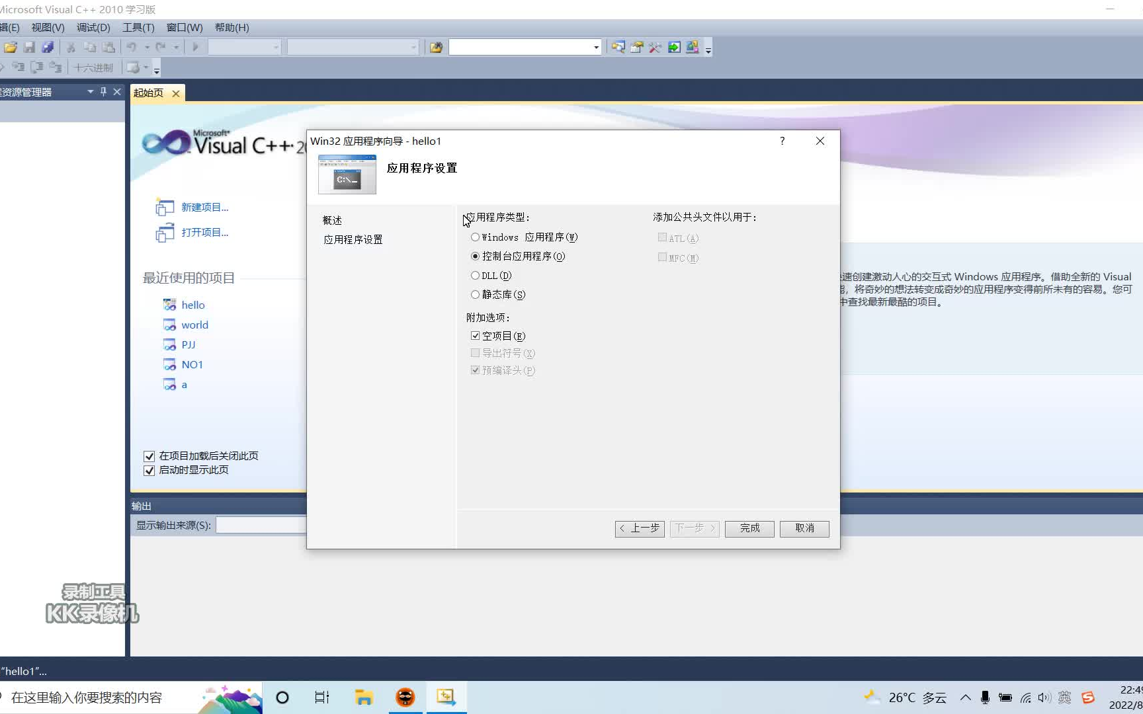Close the 起始页 tab with its X

click(176, 94)
